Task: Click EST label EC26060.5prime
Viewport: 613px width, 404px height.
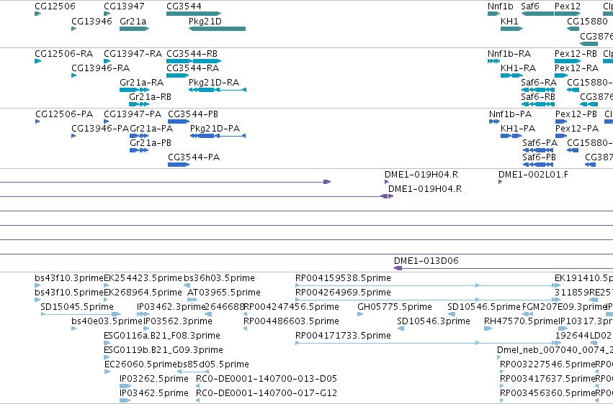Action: tap(141, 364)
